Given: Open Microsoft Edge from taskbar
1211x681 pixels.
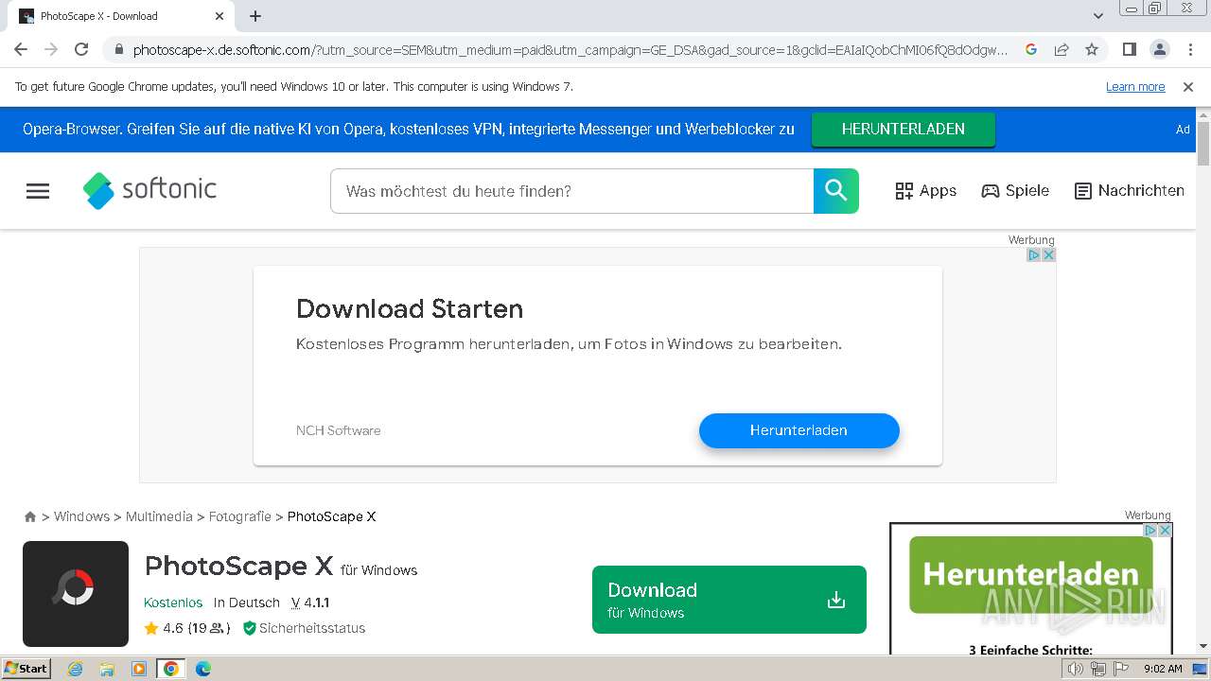Looking at the screenshot, I should (x=203, y=669).
